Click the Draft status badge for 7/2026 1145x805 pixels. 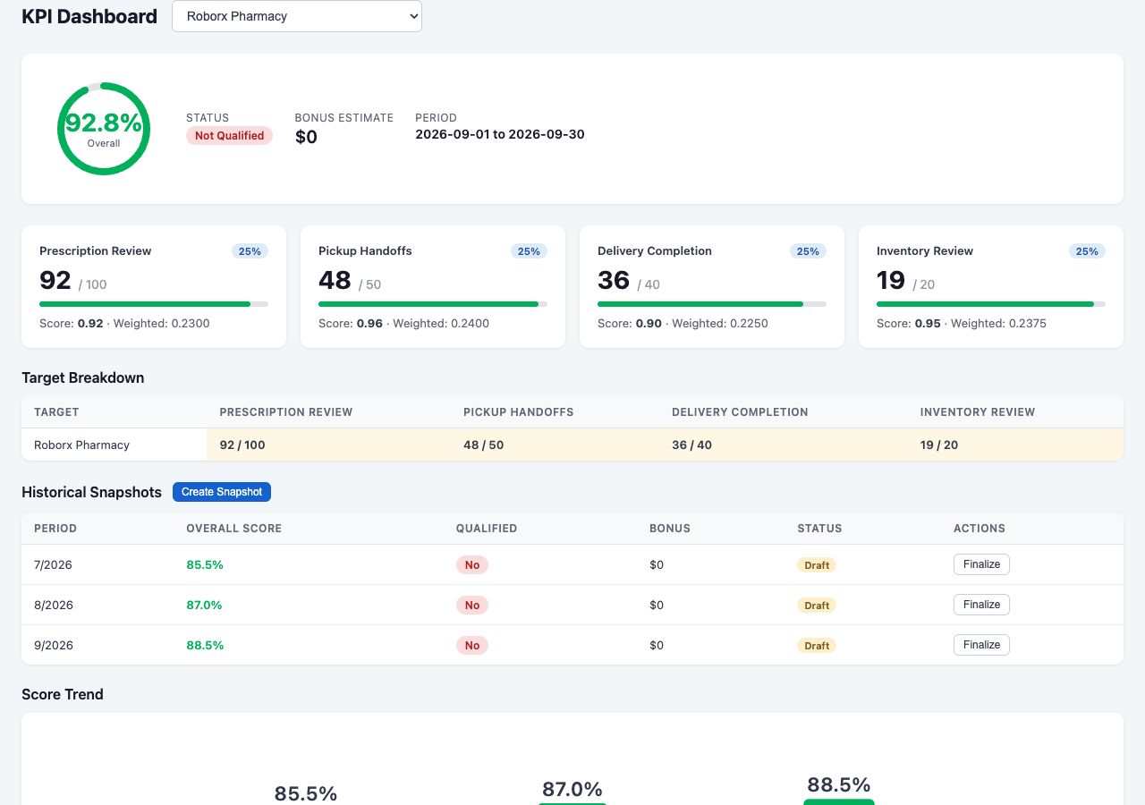tap(817, 565)
